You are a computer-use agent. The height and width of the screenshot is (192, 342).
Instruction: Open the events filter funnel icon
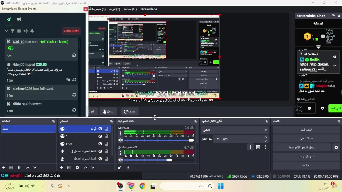point(13,31)
